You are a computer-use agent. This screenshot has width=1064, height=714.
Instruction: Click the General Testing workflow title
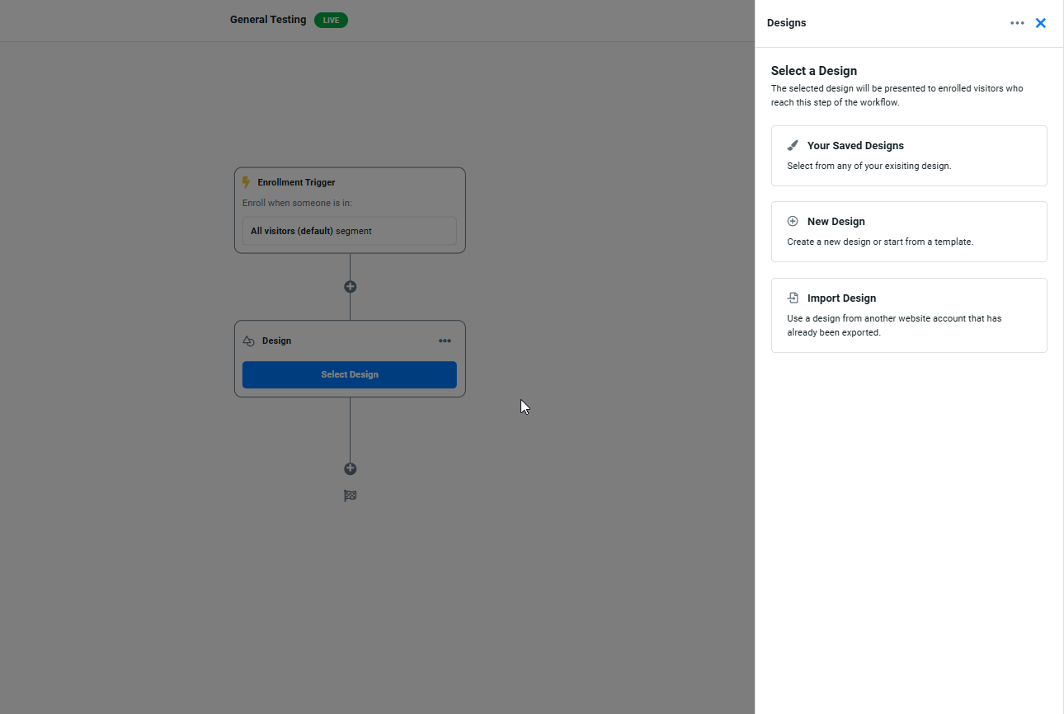267,20
